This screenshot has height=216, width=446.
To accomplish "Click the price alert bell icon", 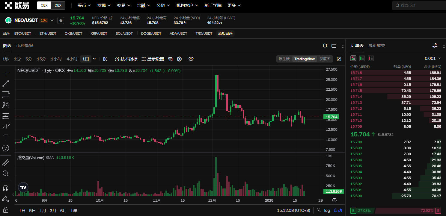I will [325, 46].
